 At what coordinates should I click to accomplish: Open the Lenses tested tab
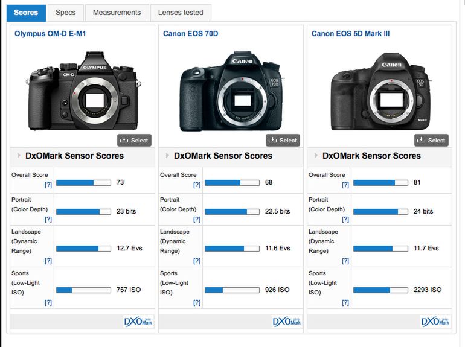coord(181,13)
